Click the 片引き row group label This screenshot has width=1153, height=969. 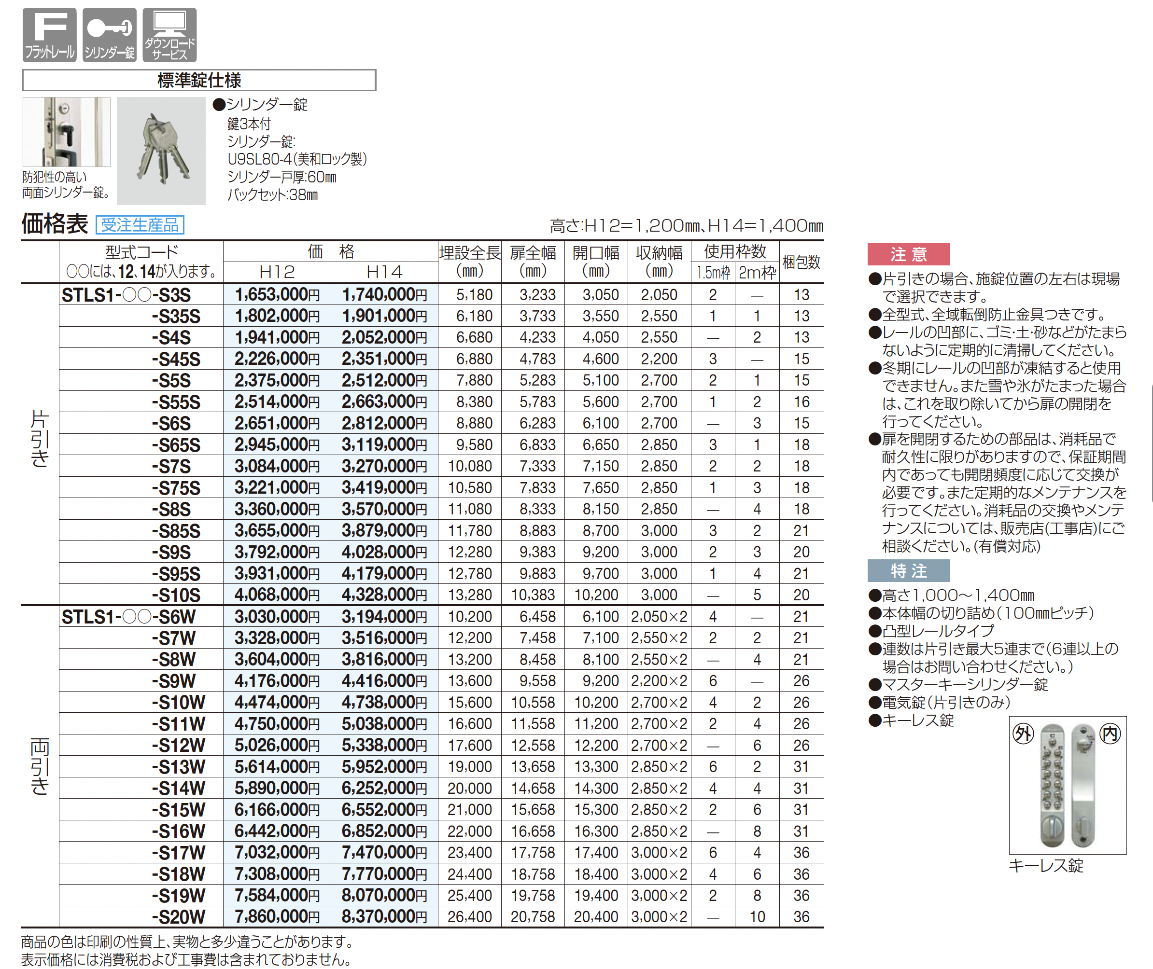click(40, 438)
